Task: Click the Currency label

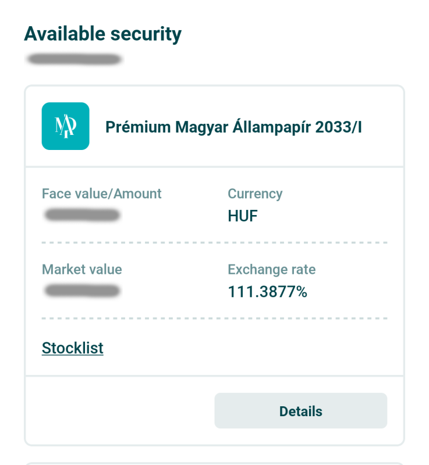Action: tap(254, 194)
